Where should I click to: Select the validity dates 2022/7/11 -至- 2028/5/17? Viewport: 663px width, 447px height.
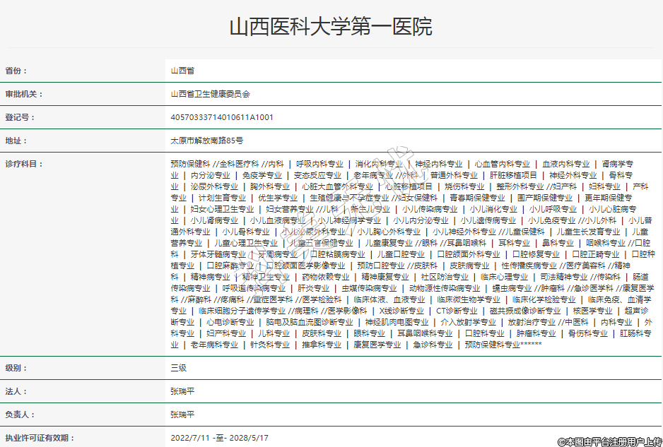click(x=220, y=438)
